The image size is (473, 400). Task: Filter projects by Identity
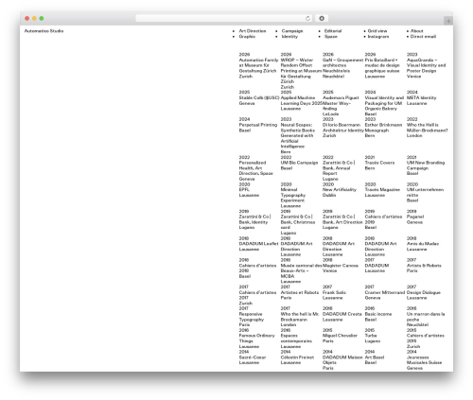click(x=289, y=37)
